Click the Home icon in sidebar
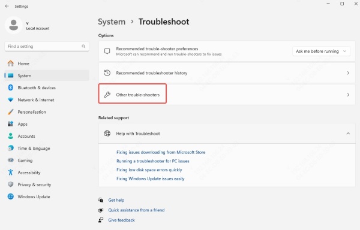The image size is (360, 230). pyautogui.click(x=11, y=63)
